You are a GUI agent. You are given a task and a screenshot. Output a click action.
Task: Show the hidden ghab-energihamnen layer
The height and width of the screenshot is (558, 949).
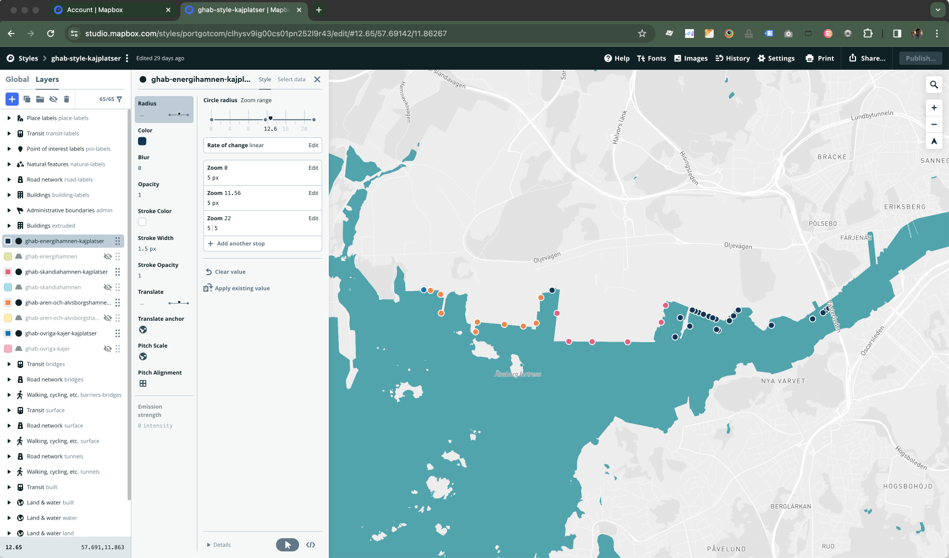click(x=108, y=256)
